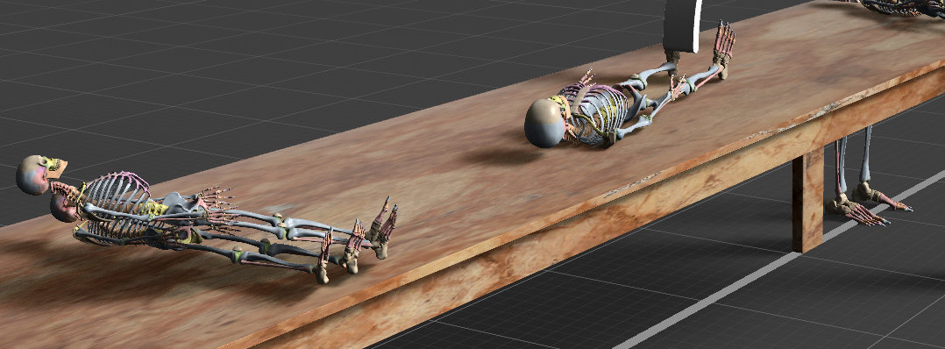This screenshot has height=349, width=945.
Task: Click the wooden table leg
Action: (x=807, y=200)
